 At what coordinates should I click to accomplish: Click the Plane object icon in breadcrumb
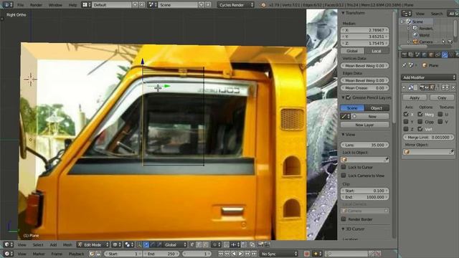pos(425,65)
